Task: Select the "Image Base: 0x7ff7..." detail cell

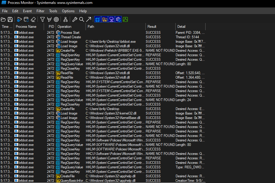Action: click(x=191, y=42)
